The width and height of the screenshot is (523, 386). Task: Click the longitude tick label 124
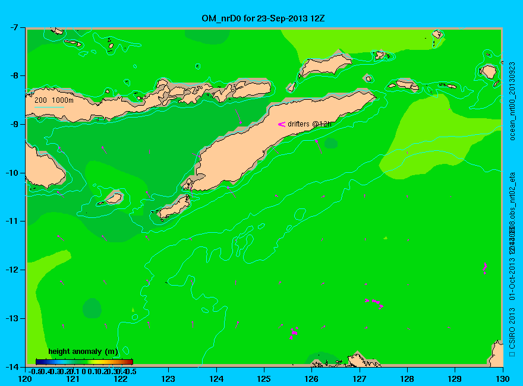tap(216, 379)
